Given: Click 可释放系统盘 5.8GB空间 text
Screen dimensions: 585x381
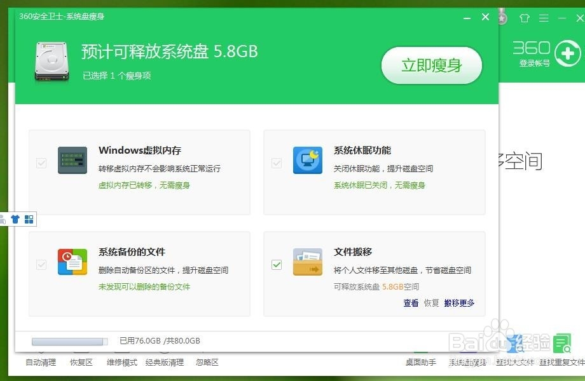Looking at the screenshot, I should [376, 287].
